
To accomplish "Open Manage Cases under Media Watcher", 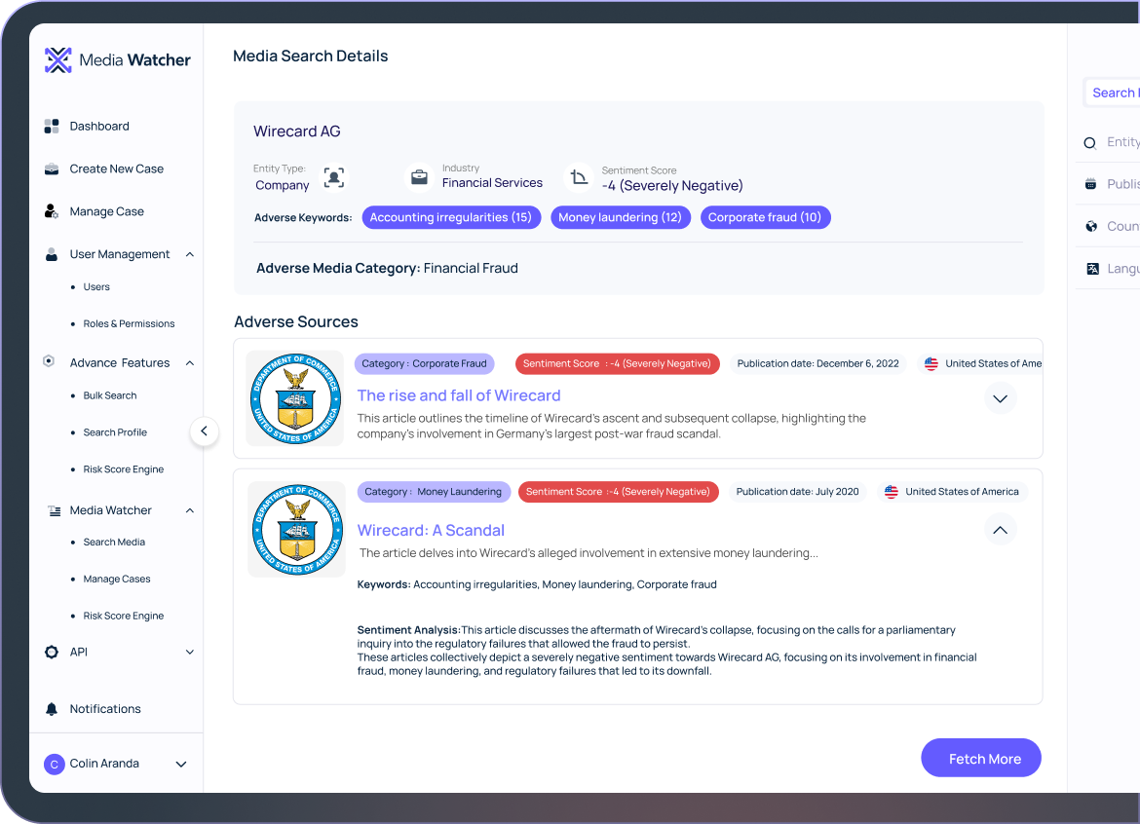I will (117, 580).
